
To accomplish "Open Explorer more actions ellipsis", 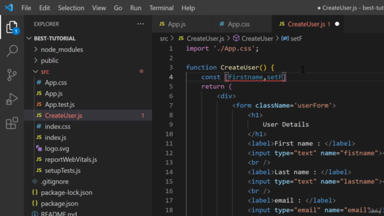I will coord(140,24).
